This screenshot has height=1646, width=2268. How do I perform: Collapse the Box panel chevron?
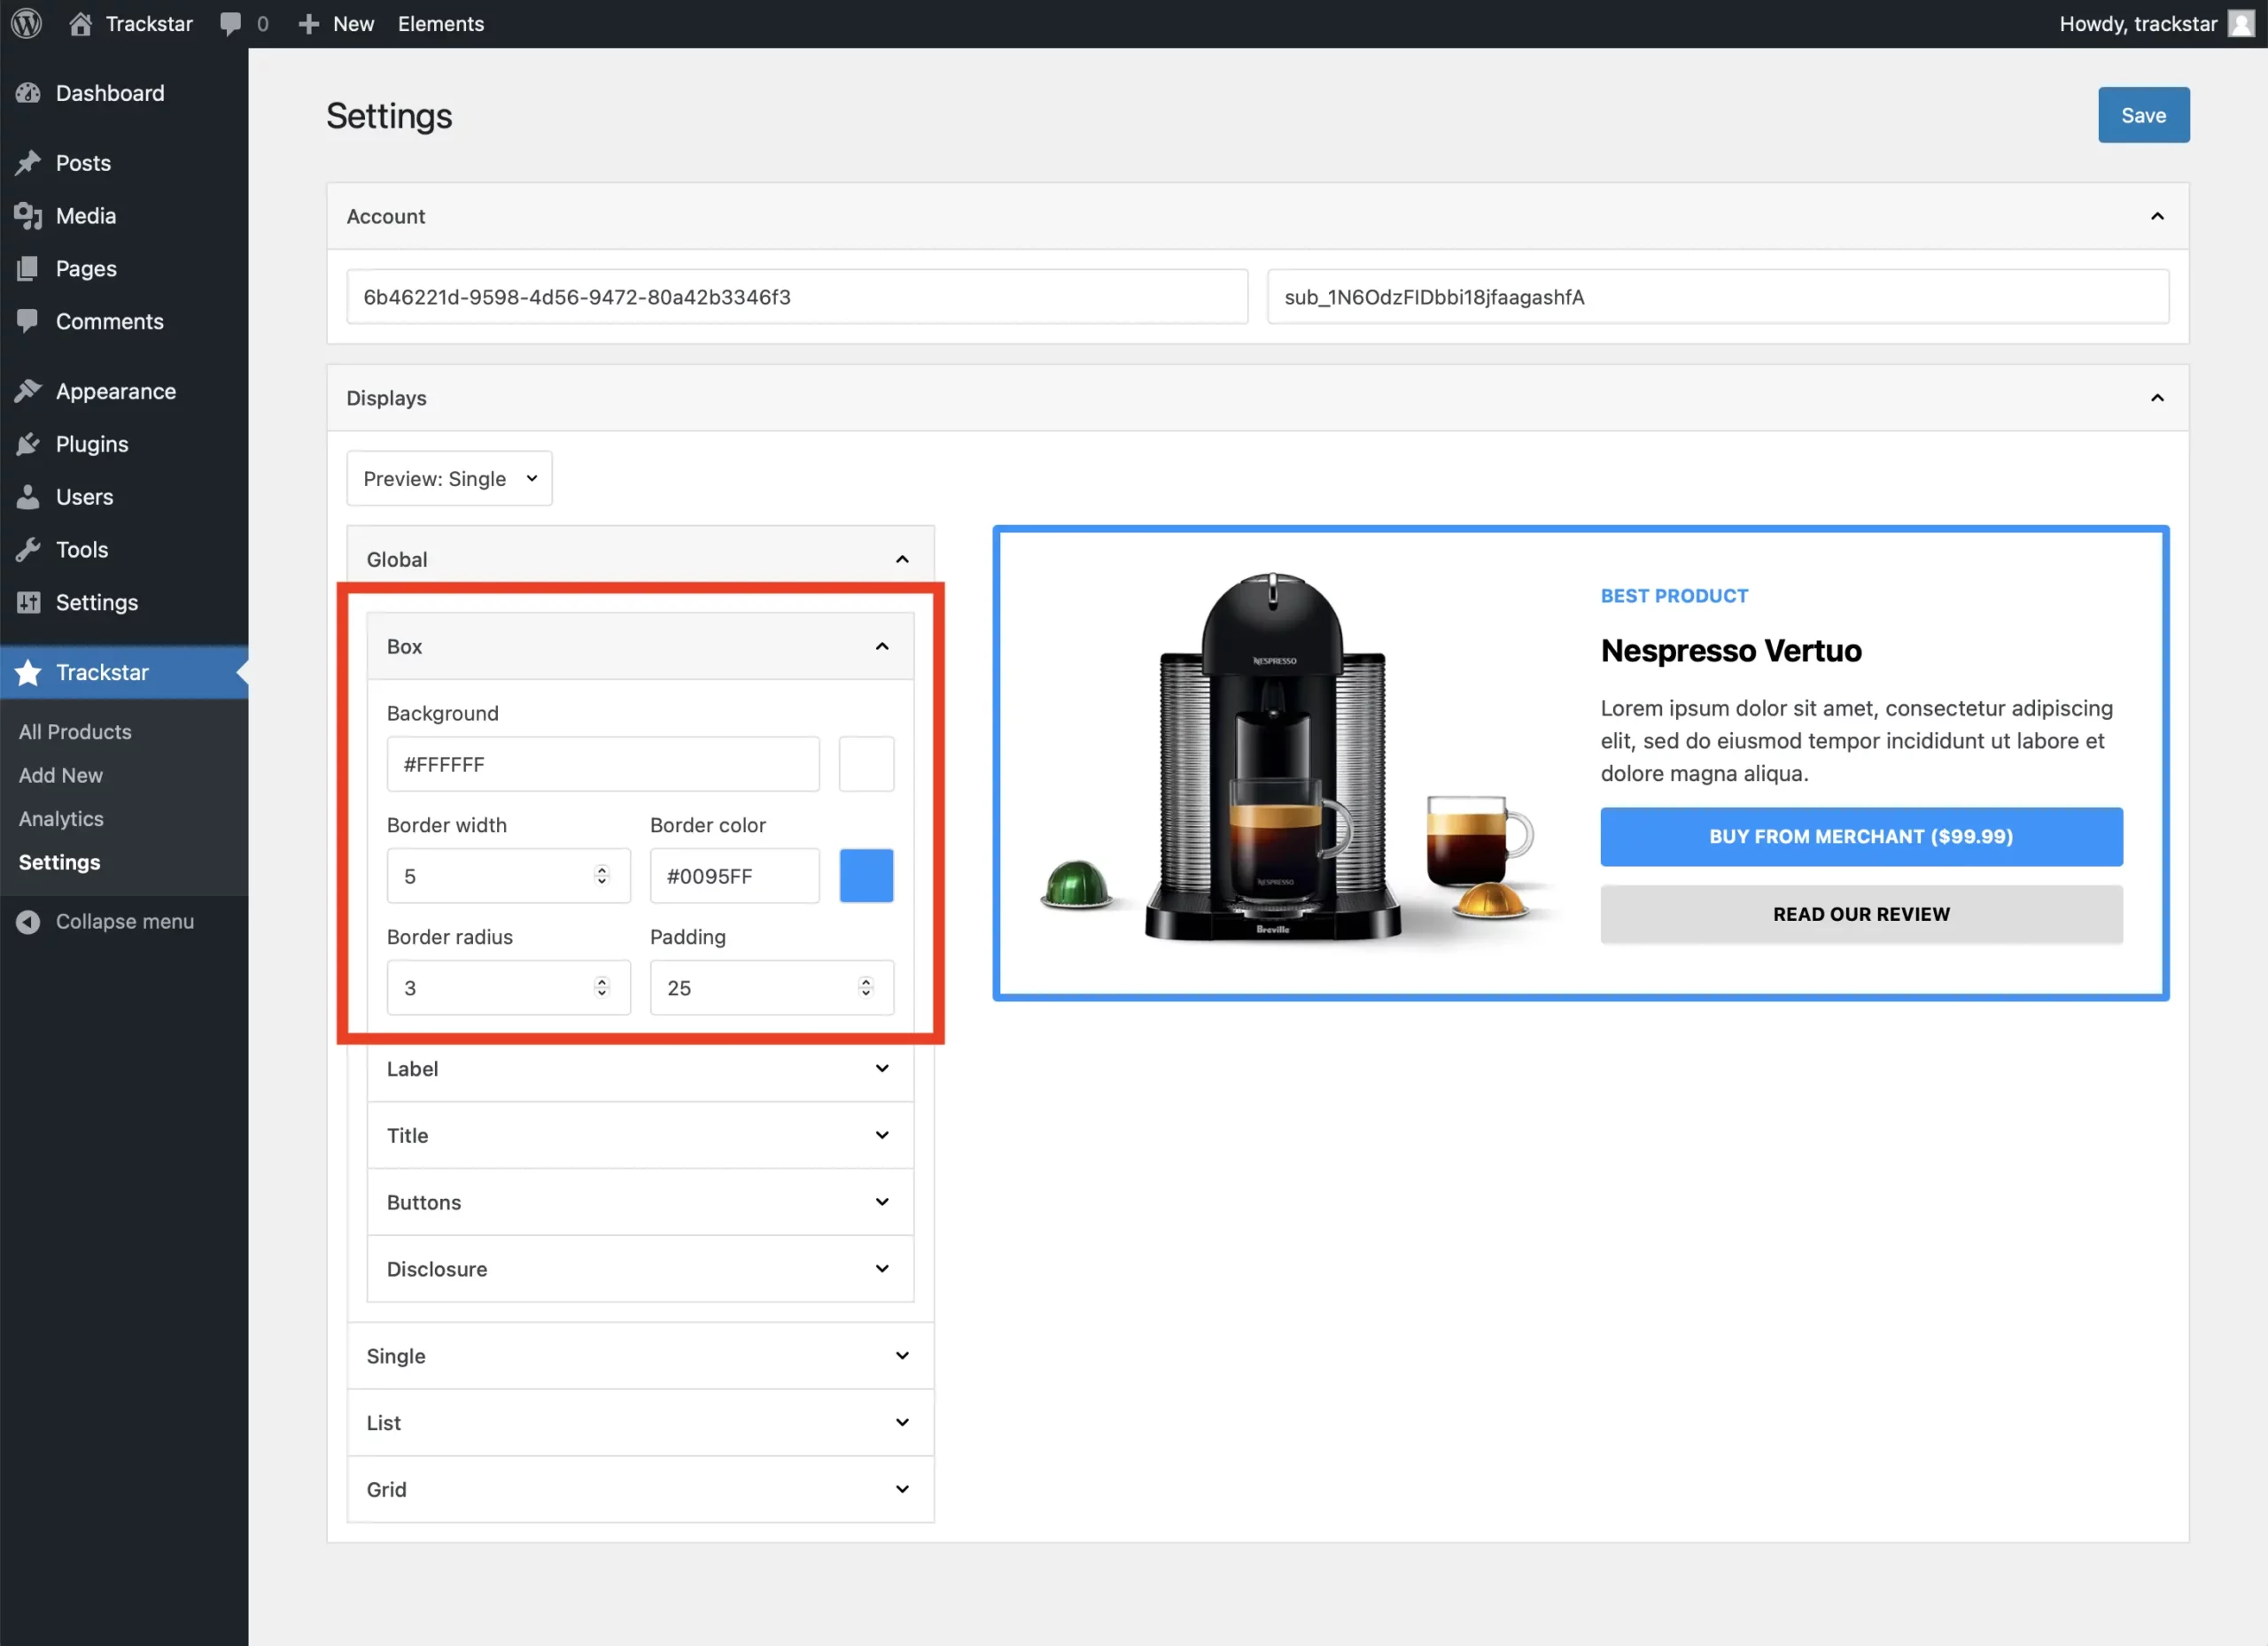pyautogui.click(x=882, y=646)
